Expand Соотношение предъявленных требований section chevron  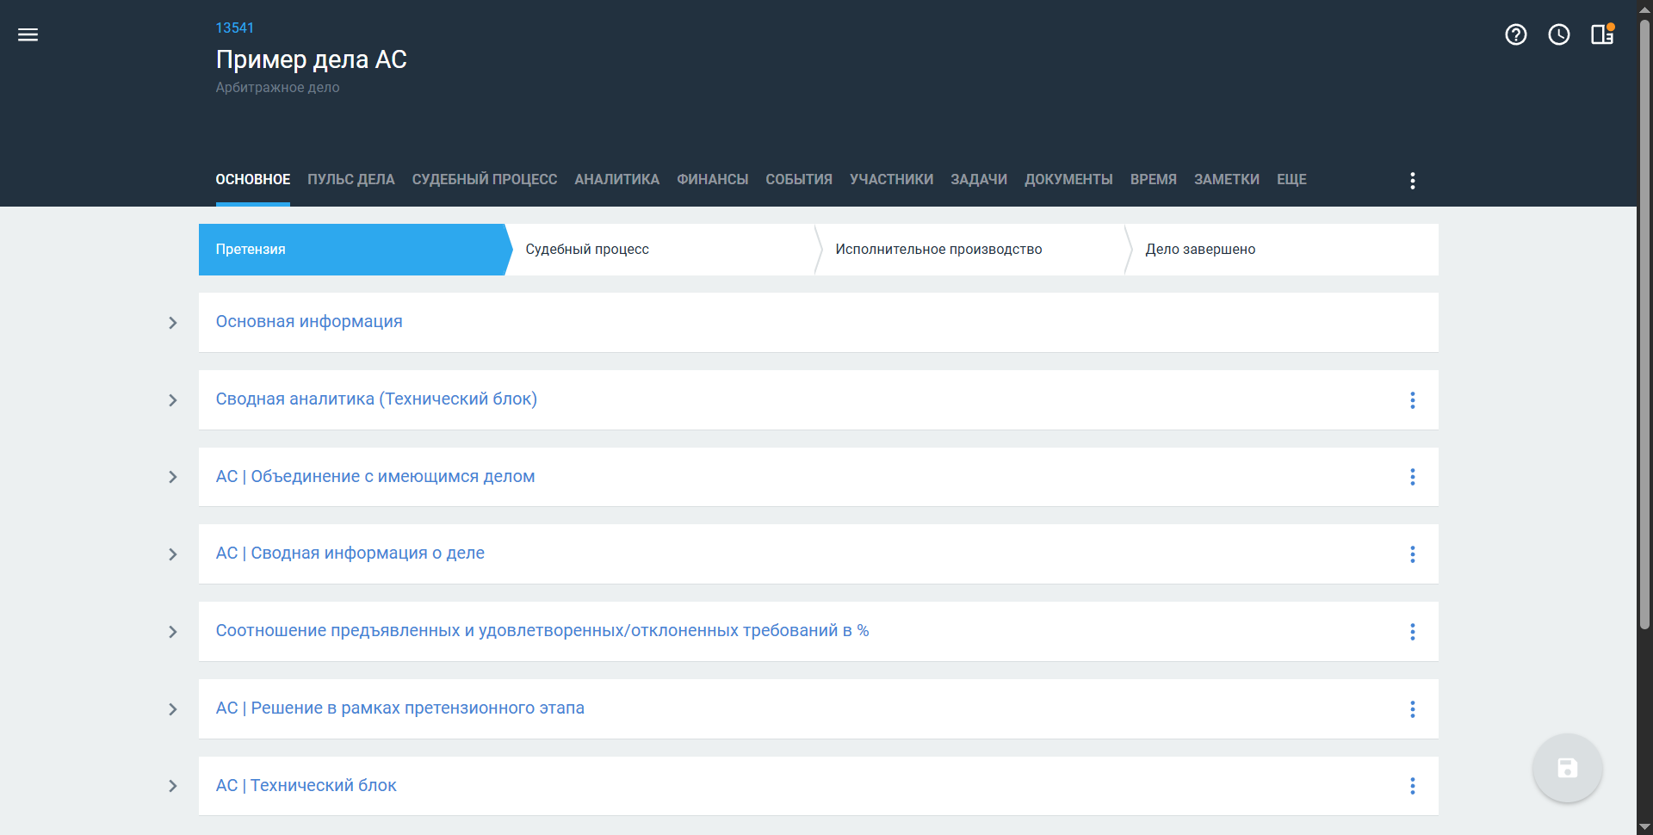pyautogui.click(x=173, y=632)
